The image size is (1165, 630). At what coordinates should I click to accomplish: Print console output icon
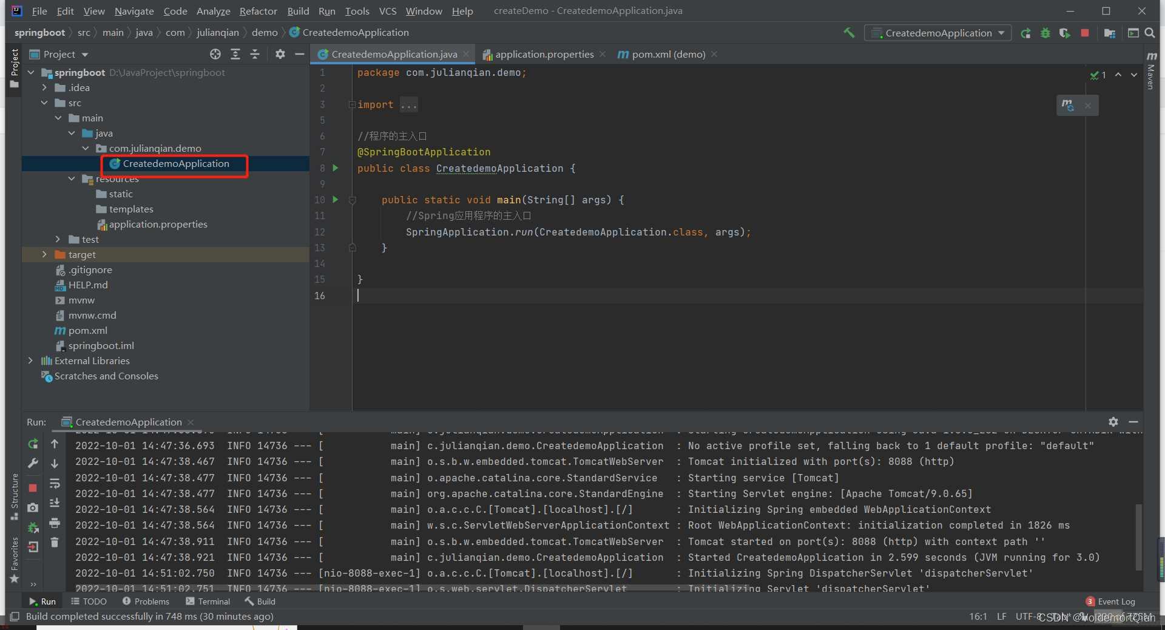coord(55,523)
